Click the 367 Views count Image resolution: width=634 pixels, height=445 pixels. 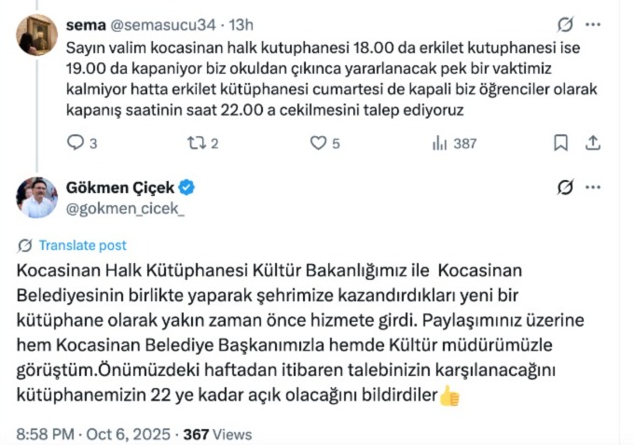(x=218, y=434)
